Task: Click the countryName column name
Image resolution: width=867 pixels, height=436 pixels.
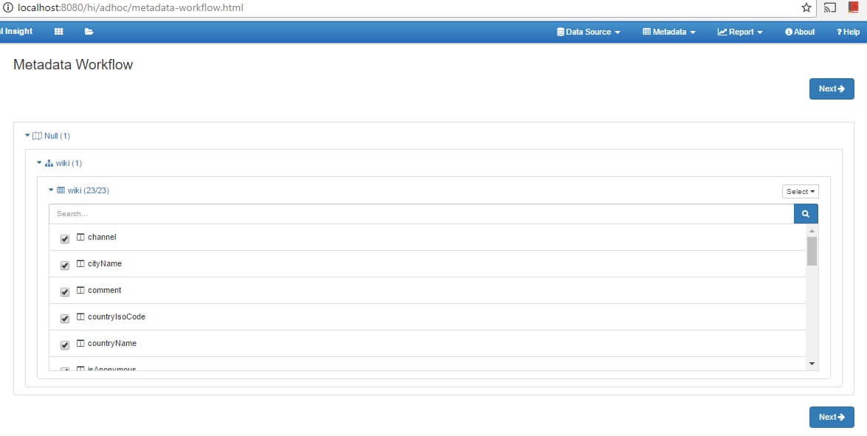Action: point(111,343)
